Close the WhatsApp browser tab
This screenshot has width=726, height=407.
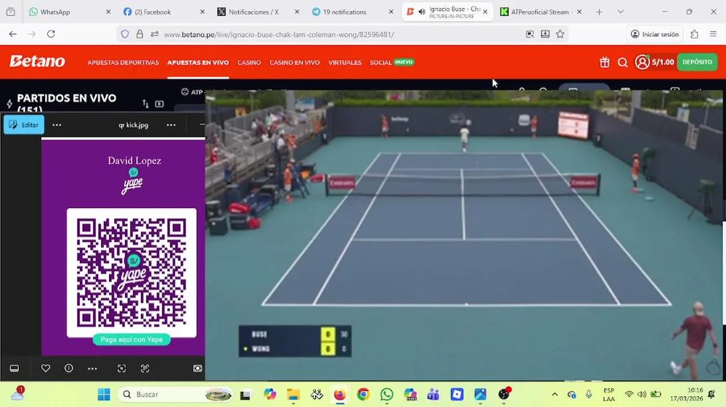(108, 11)
